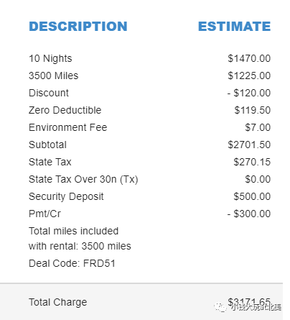The image size is (290, 320).
Task: Click the $1225.00 miles amount
Action: (x=249, y=76)
